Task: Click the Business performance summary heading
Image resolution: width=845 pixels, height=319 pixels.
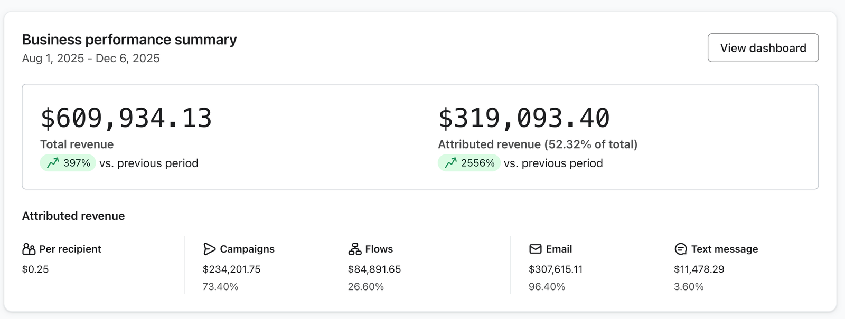Action: coord(129,40)
